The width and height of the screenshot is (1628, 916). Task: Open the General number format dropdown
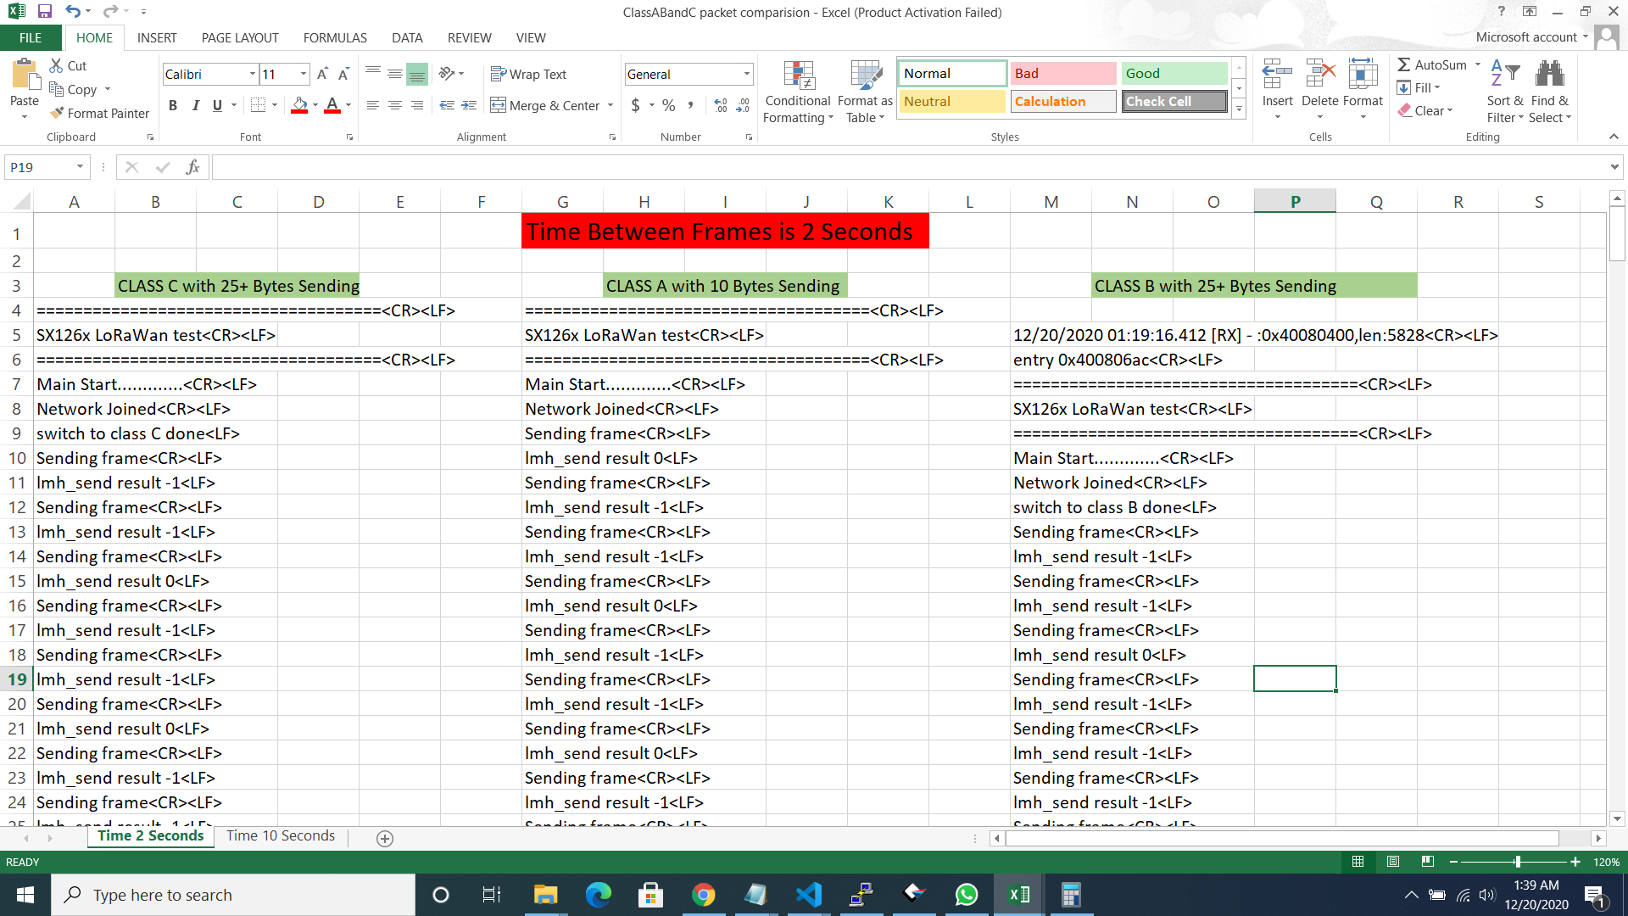(746, 75)
